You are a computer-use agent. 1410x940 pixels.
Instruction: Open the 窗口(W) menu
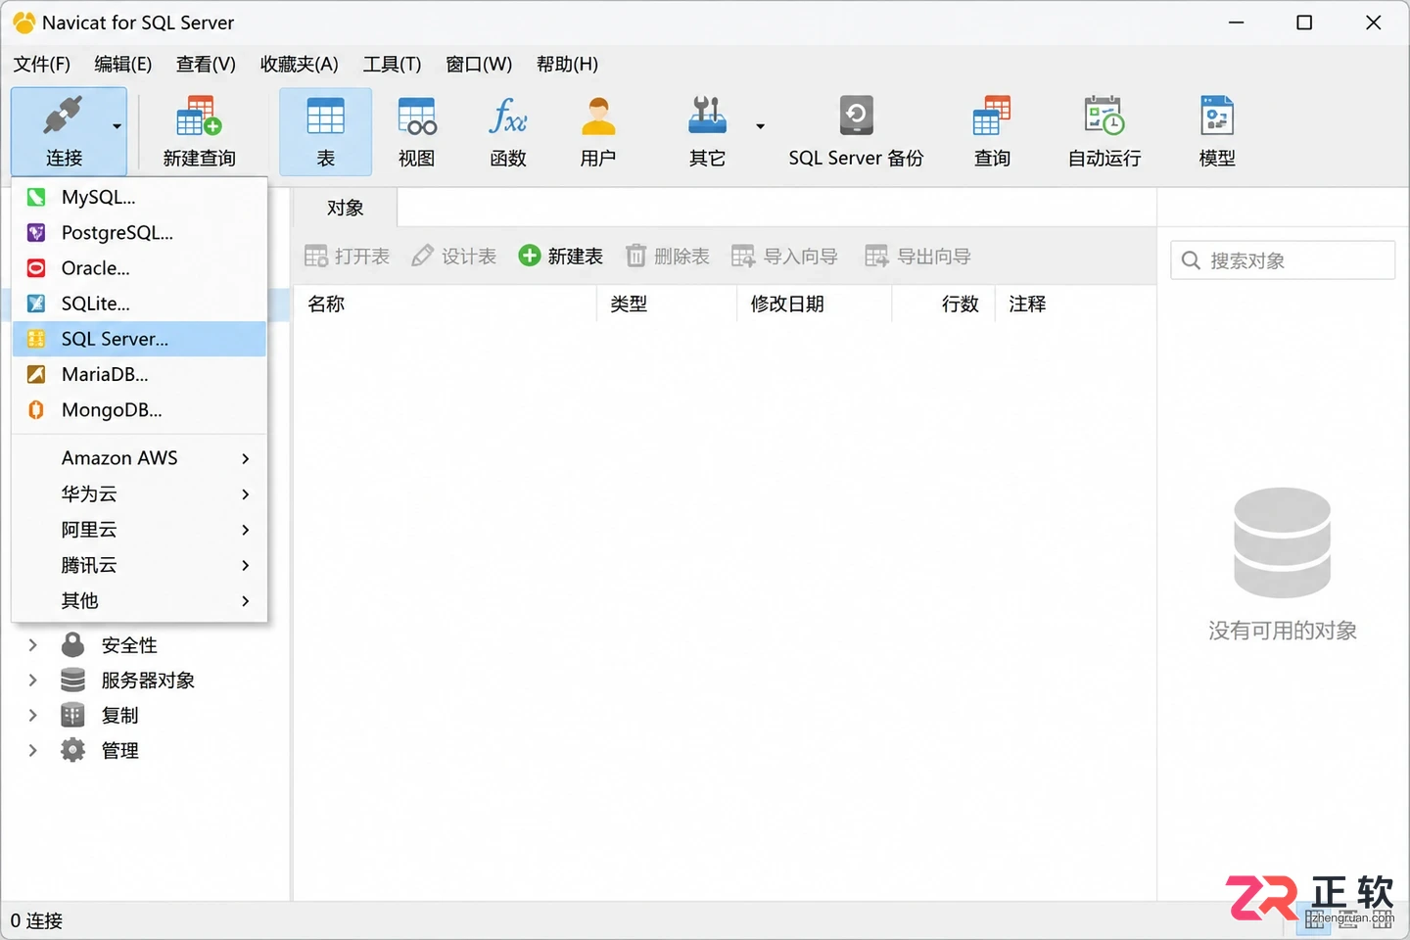479,64
